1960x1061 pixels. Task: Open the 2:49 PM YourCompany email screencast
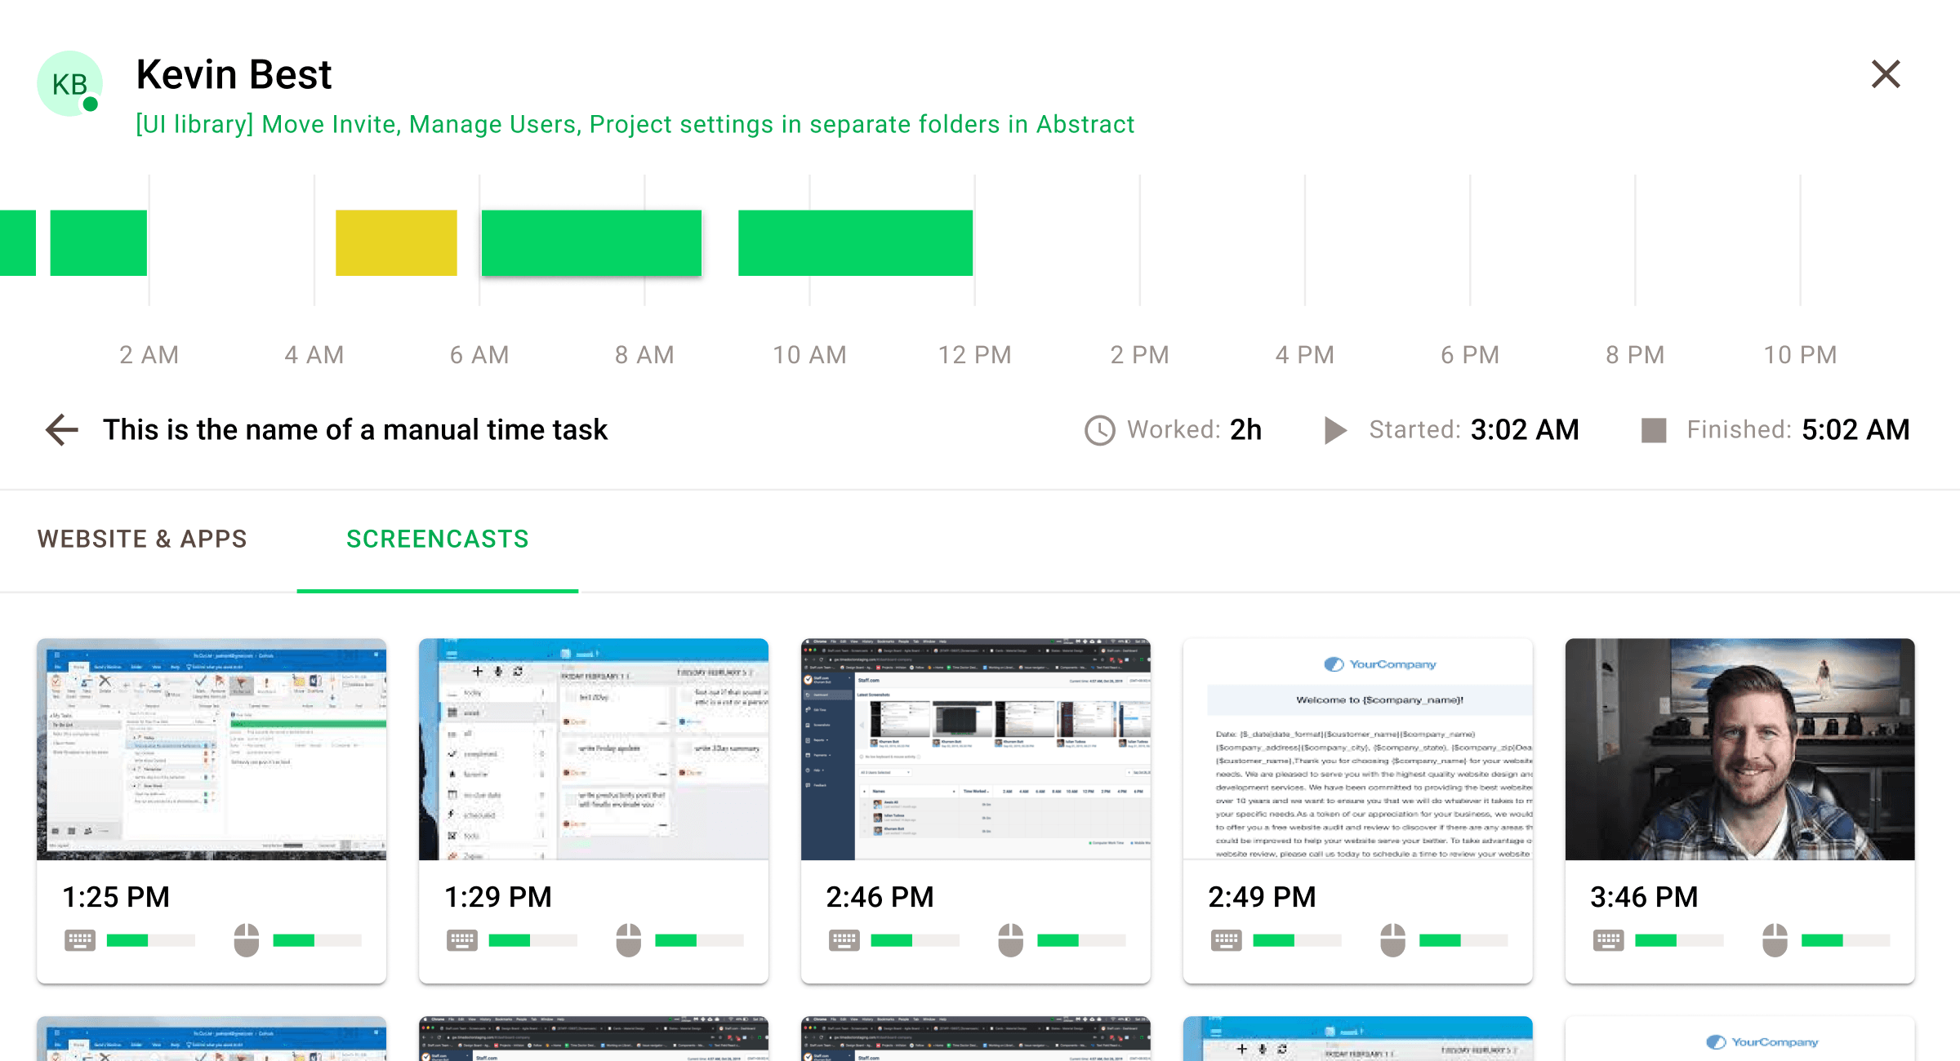pyautogui.click(x=1357, y=748)
